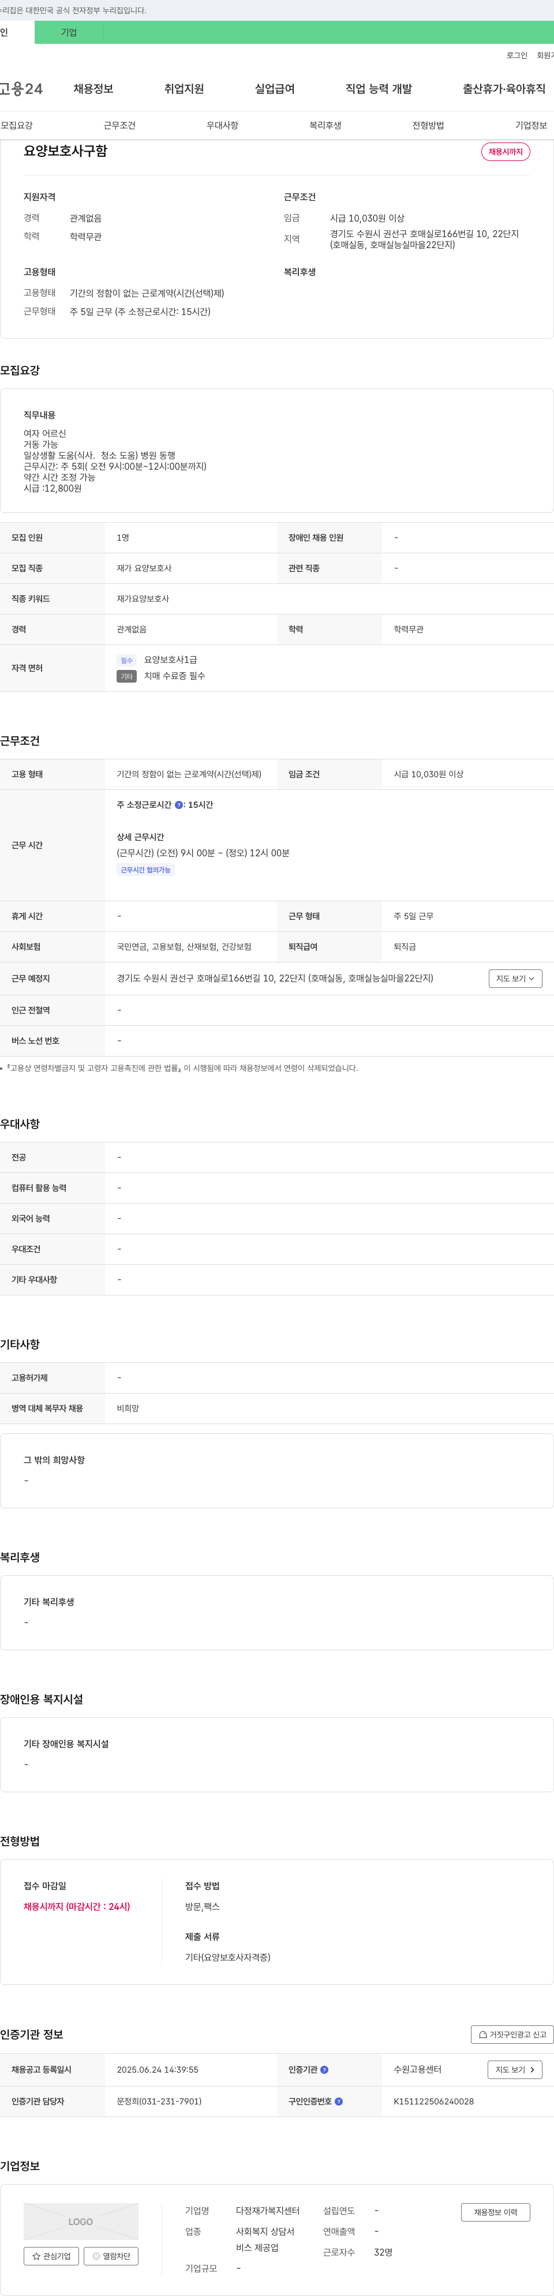Click the 채용시까지 status badge
The image size is (554, 2296).
coord(505,152)
